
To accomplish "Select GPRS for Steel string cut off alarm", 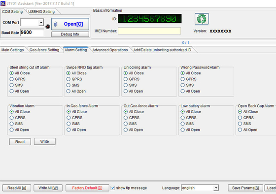I will pyautogui.click(x=12, y=79).
